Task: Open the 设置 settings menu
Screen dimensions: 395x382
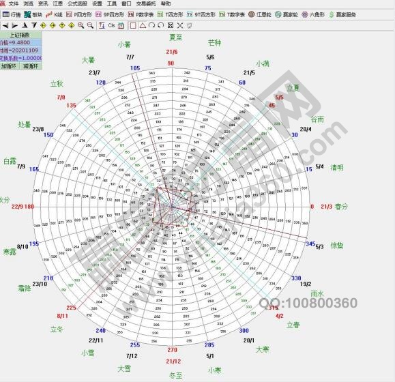Action: [97, 4]
